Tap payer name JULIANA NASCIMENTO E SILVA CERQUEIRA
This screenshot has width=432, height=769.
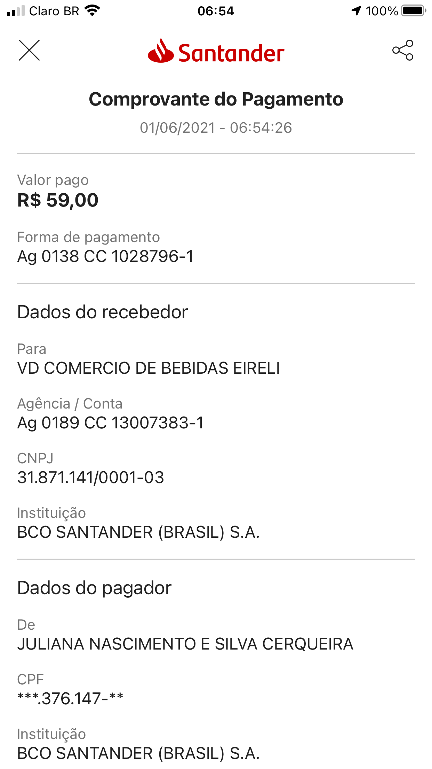(x=185, y=644)
